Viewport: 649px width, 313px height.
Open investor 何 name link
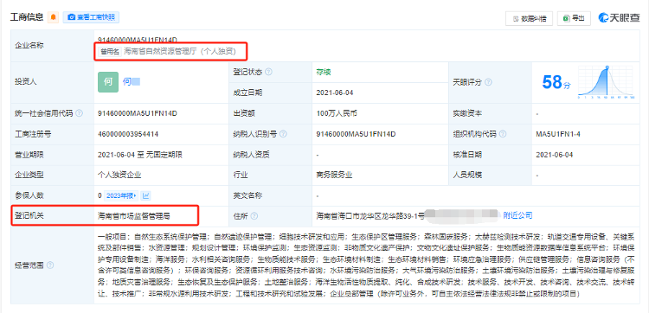(132, 82)
